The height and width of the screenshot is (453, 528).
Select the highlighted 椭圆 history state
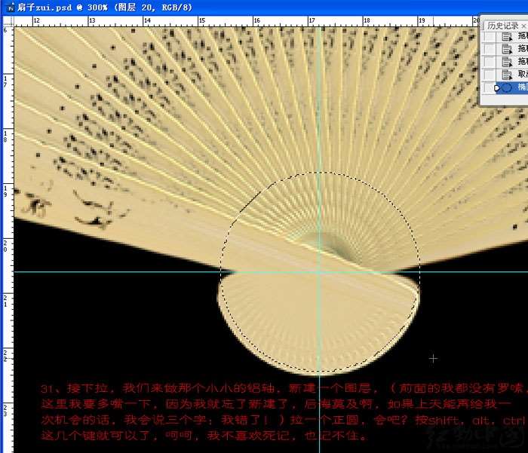coord(512,88)
